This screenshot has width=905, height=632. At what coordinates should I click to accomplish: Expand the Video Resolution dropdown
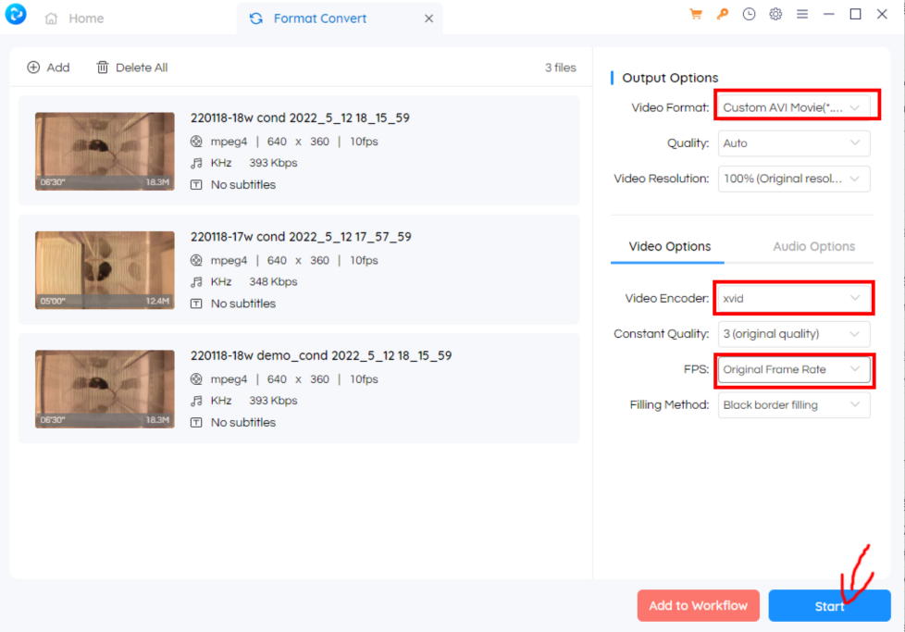click(x=794, y=179)
